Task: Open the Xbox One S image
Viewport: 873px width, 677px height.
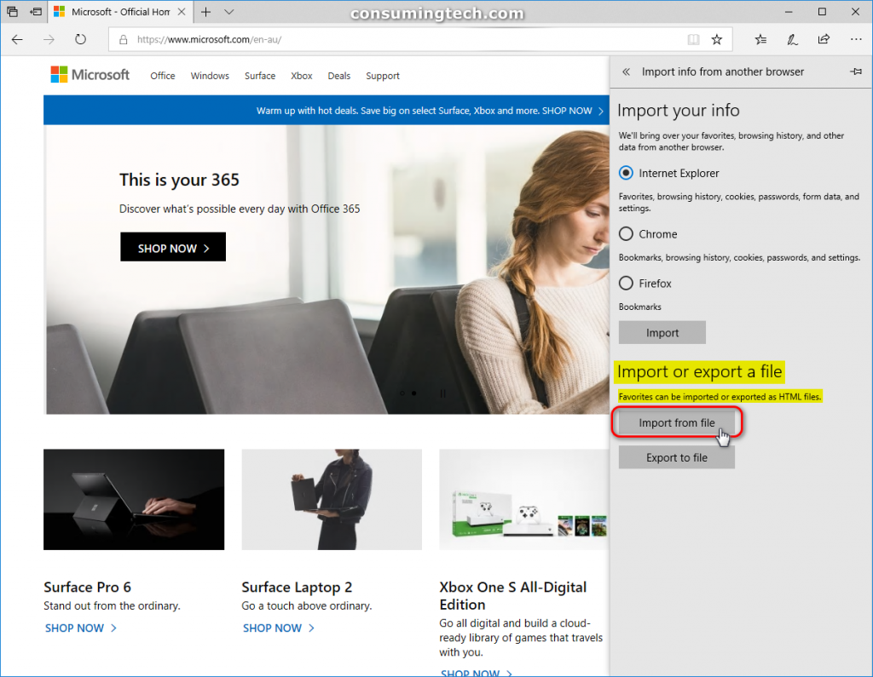Action: click(x=524, y=500)
